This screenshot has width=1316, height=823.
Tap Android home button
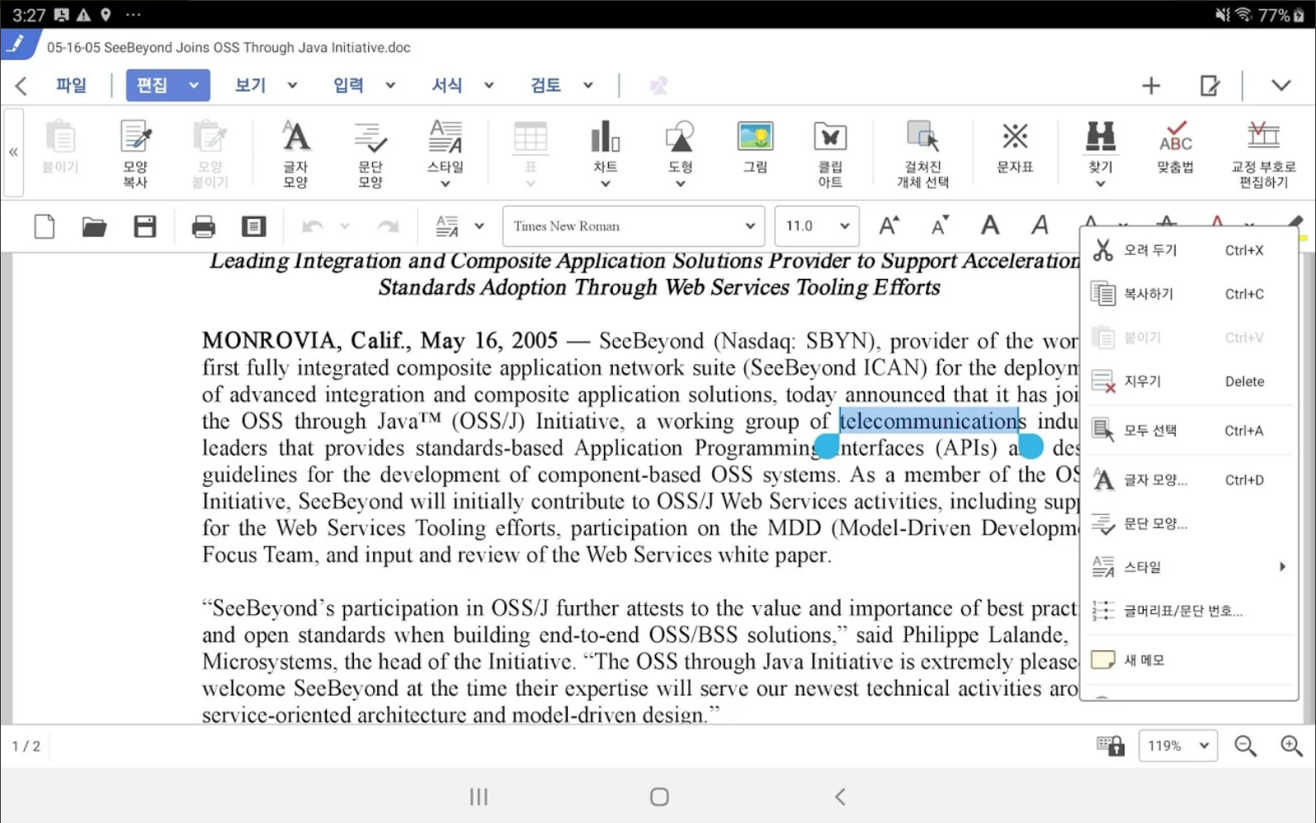[659, 797]
